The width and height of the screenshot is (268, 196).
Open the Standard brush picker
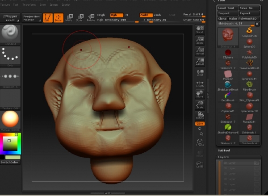tap(10, 35)
